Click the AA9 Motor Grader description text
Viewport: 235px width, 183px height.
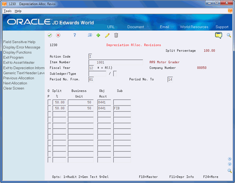click(164, 62)
